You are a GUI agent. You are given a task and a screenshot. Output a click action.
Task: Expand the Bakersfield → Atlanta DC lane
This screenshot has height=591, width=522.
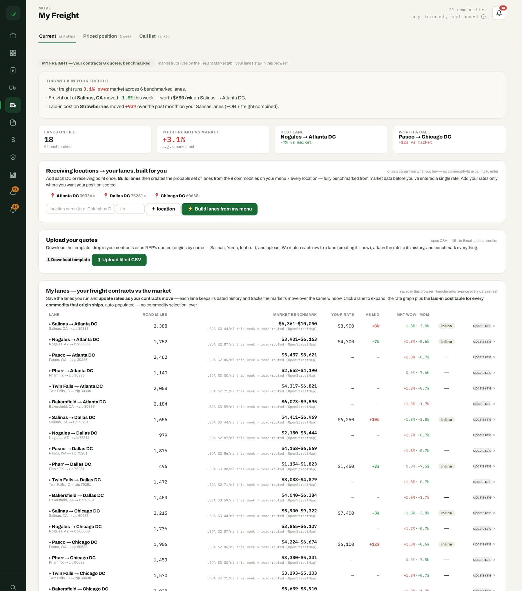point(77,402)
